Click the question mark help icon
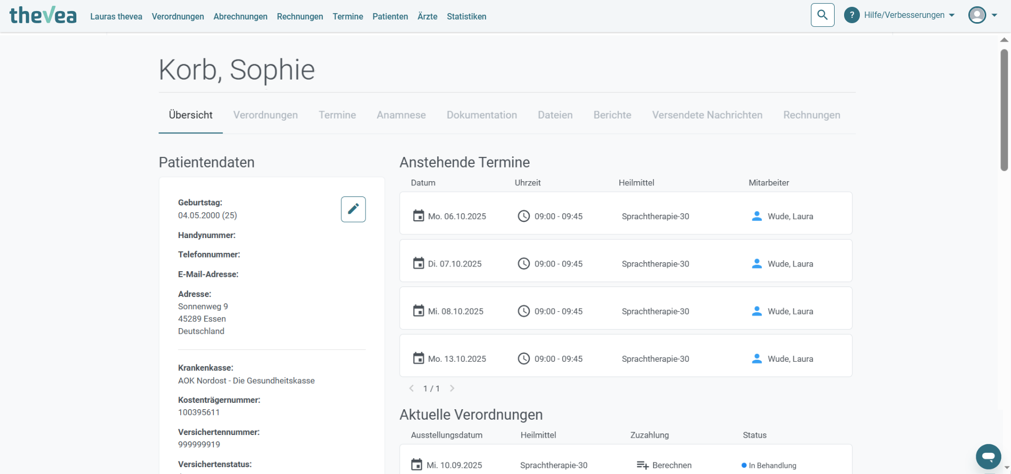The height and width of the screenshot is (474, 1011). click(851, 15)
